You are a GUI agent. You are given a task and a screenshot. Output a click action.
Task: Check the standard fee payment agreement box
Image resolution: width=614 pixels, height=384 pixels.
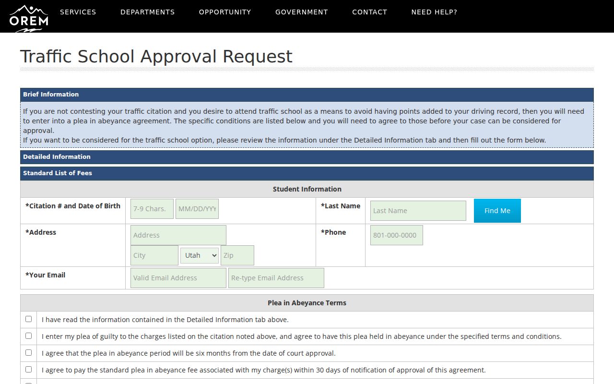[29, 370]
